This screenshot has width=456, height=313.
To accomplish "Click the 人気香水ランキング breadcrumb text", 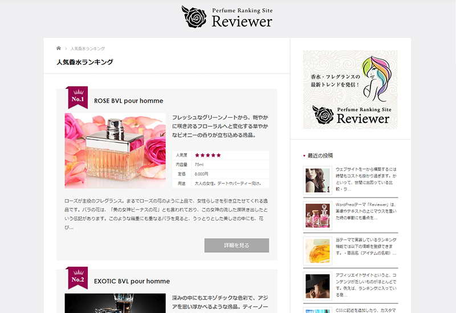I will click(x=88, y=48).
